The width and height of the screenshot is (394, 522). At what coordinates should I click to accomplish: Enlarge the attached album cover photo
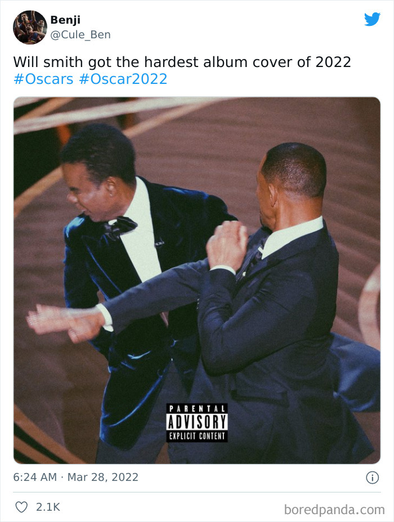[197, 280]
